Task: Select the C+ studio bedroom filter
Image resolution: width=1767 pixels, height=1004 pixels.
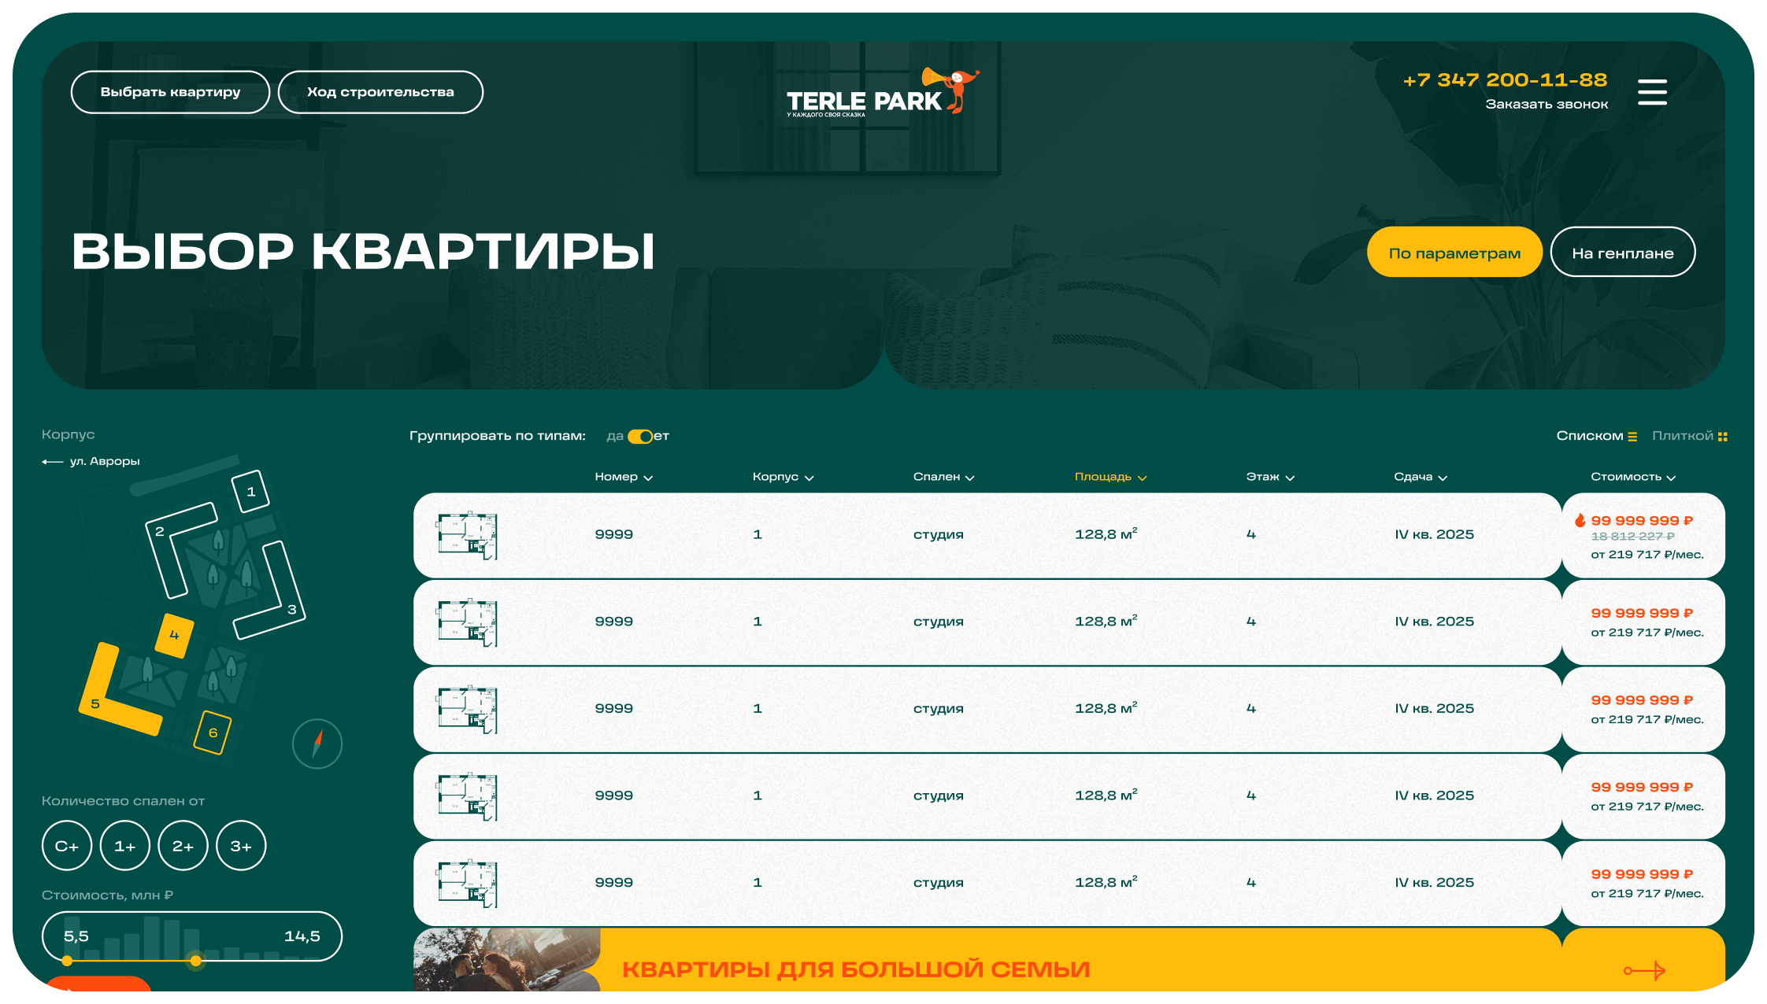Action: 67,846
